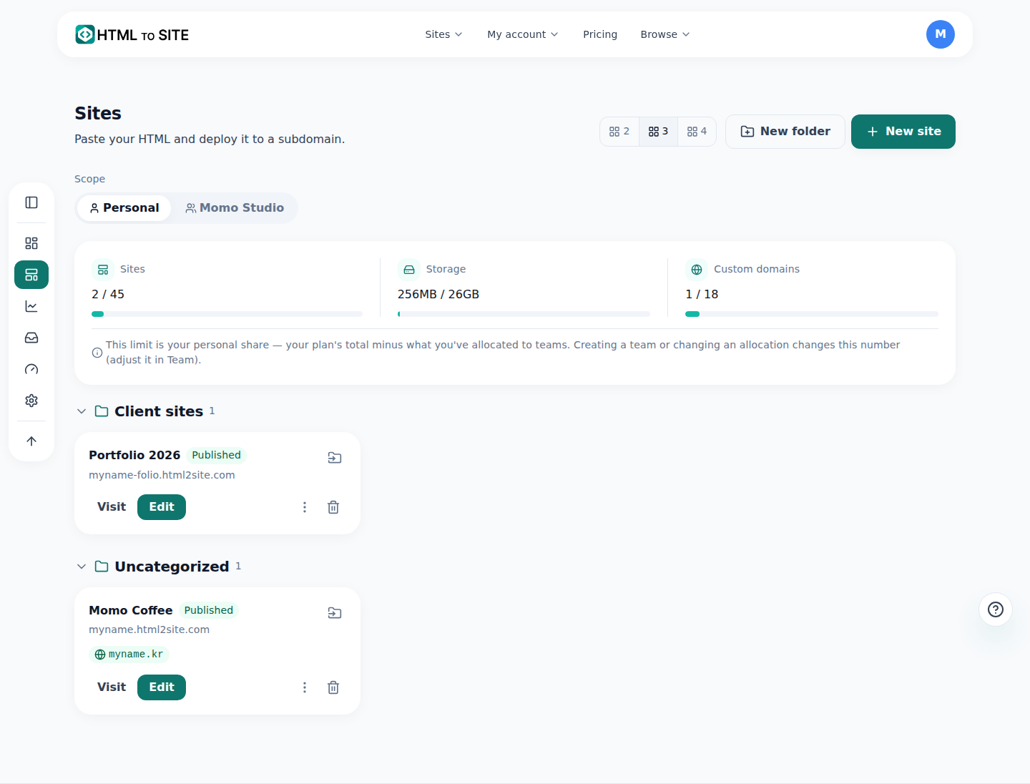Switch to 4-column grid layout
The height and width of the screenshot is (784, 1030).
pos(697,132)
